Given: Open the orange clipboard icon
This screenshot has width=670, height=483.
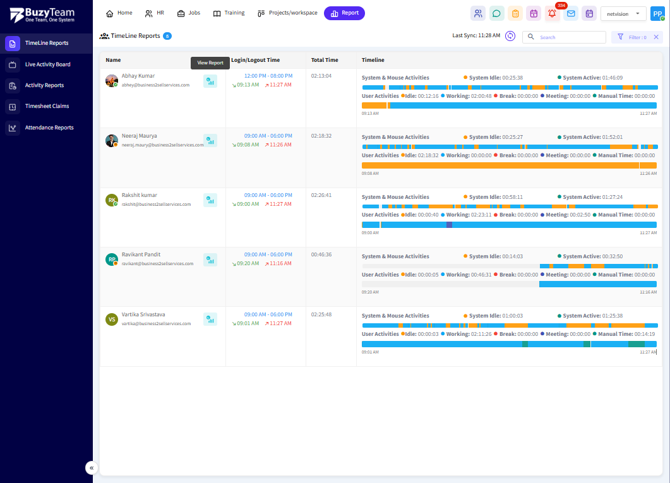Looking at the screenshot, I should tap(515, 14).
